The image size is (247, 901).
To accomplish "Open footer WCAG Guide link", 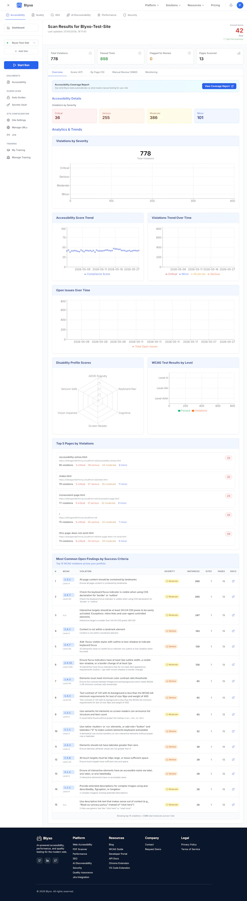I will click(116, 849).
